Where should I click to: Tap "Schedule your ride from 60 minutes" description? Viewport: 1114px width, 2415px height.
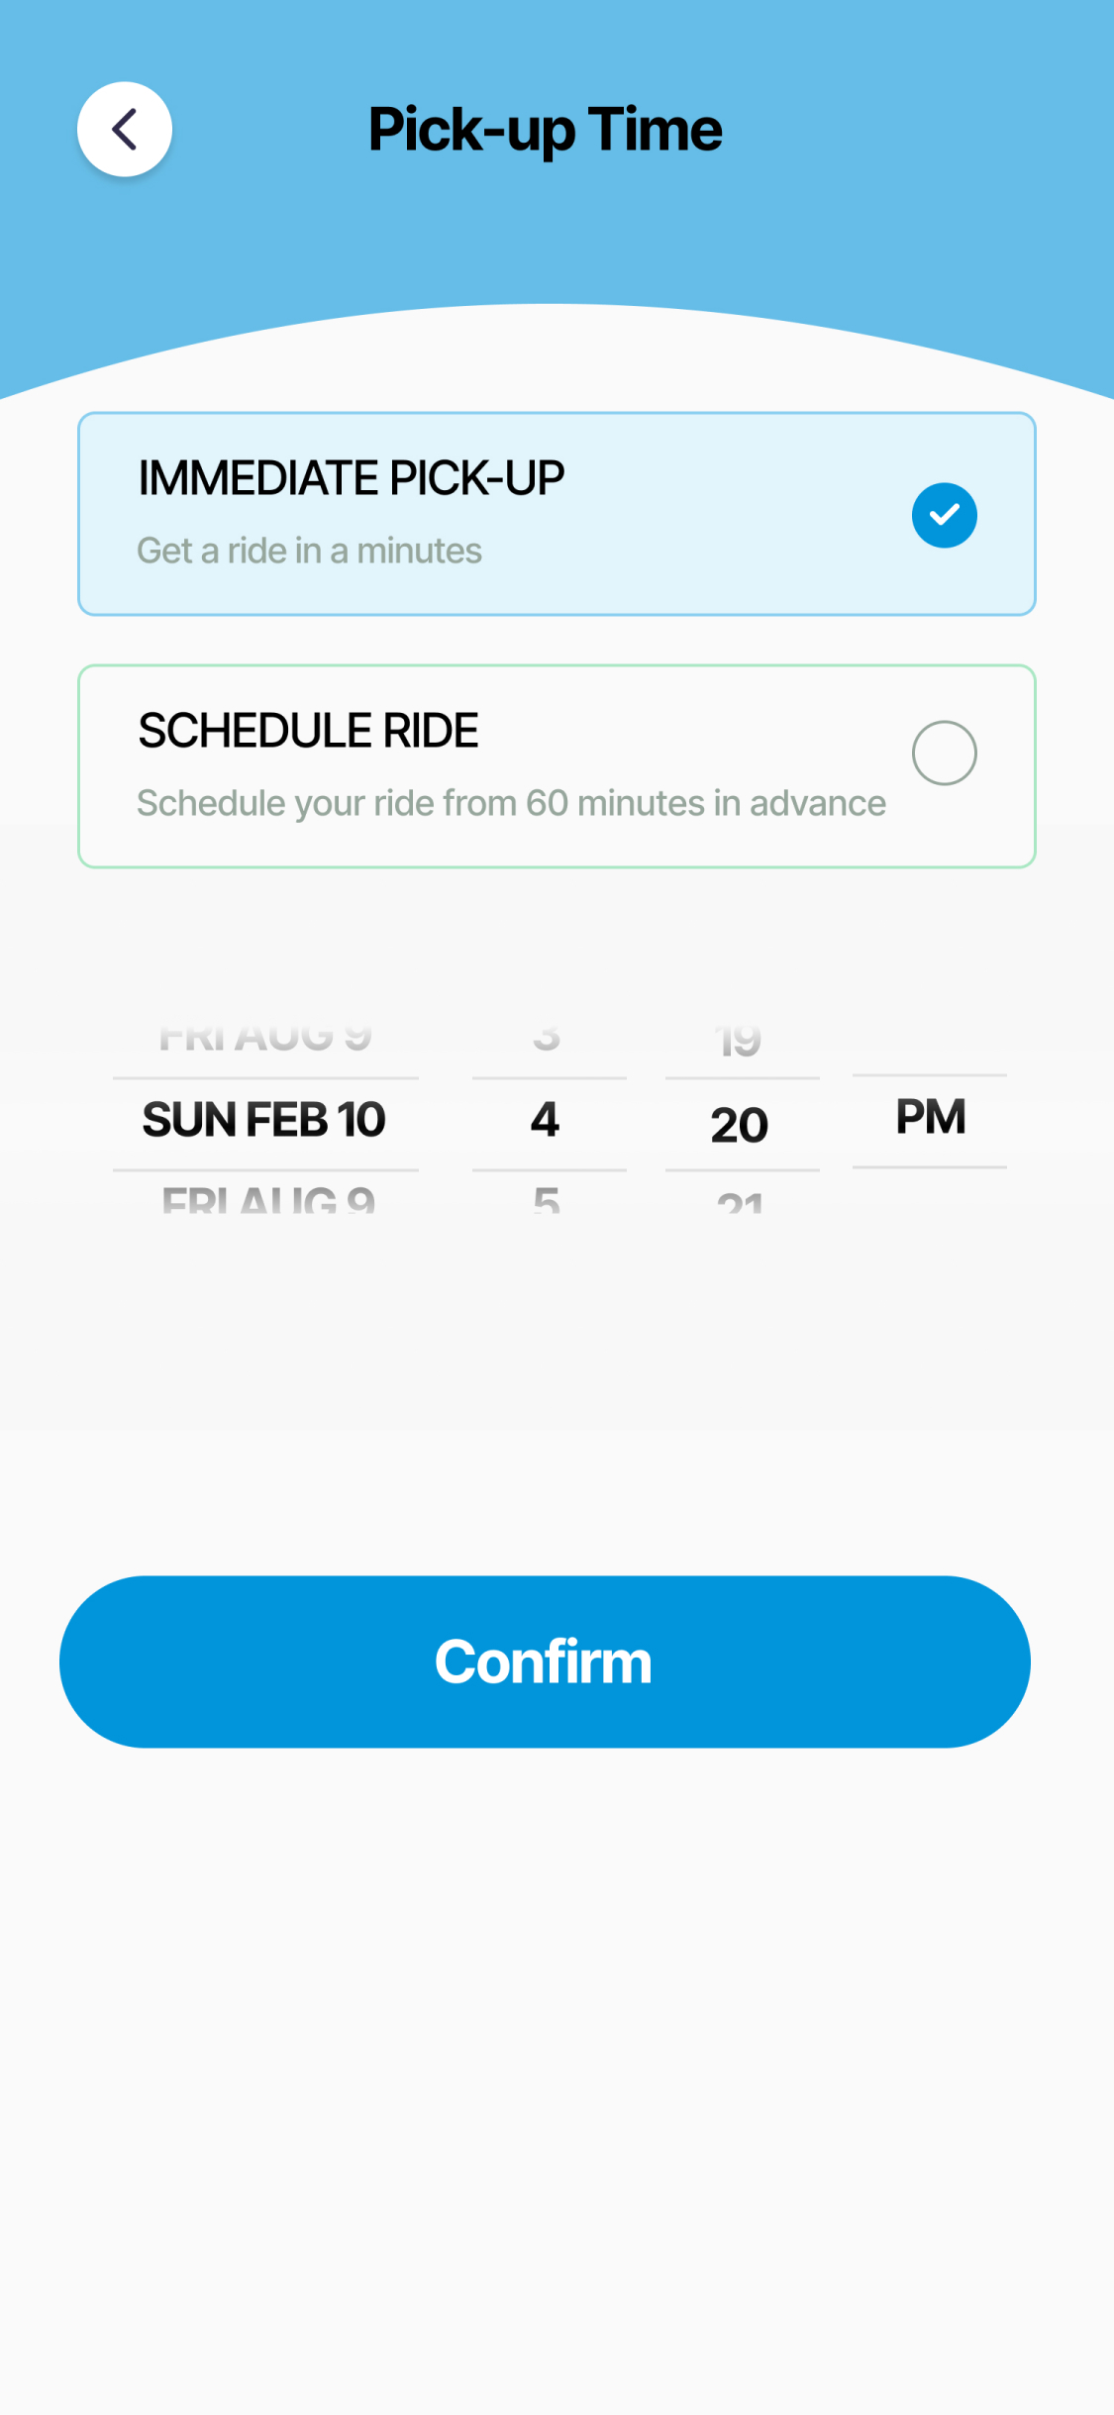(511, 803)
